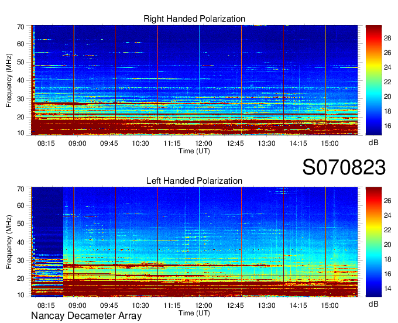Click 12:00 time tick of Right Handed plot
Image resolution: width=398 pixels, height=323 pixels.
tap(204, 143)
